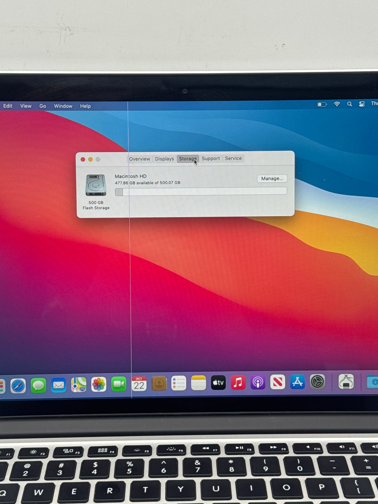Launch Reminders from the Dock
The image size is (378, 504).
coord(179,383)
